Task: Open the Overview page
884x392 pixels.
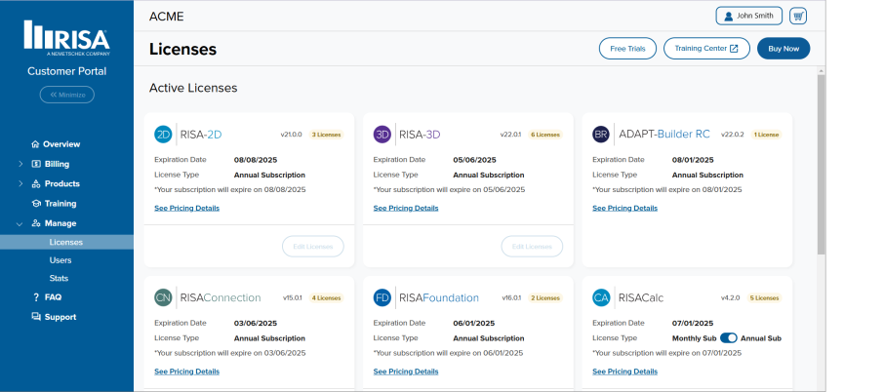Action: coord(61,144)
